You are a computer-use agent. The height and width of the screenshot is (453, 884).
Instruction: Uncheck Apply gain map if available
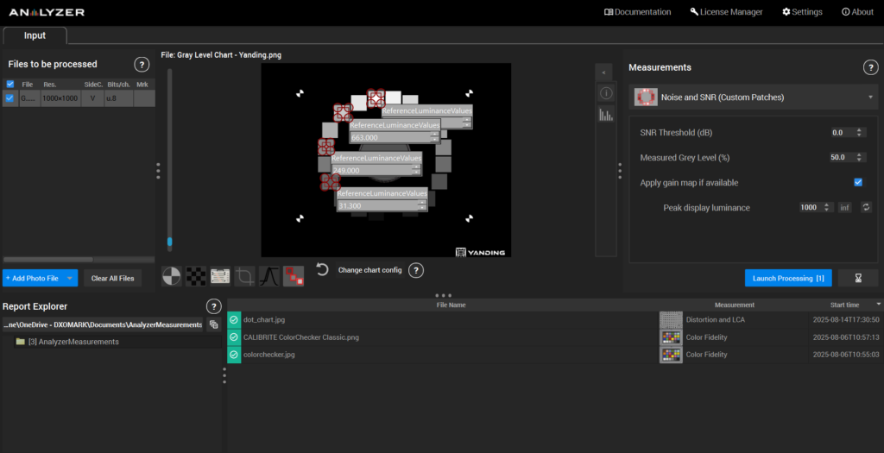tap(858, 183)
